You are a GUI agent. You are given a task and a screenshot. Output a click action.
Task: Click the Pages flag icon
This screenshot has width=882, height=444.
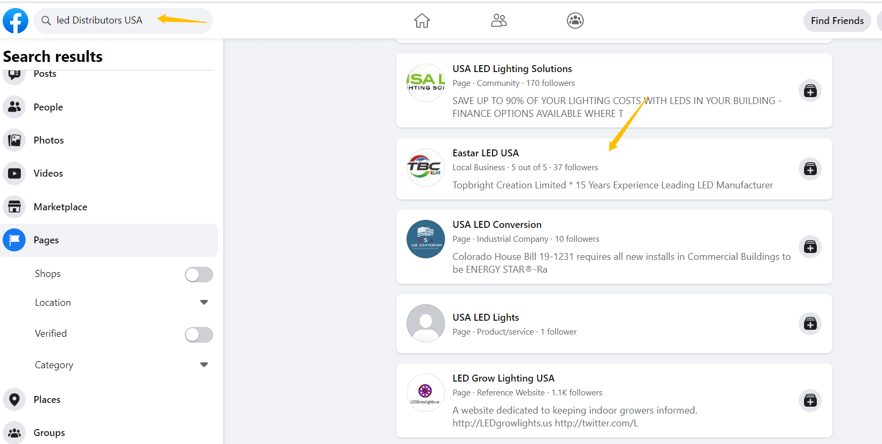14,240
